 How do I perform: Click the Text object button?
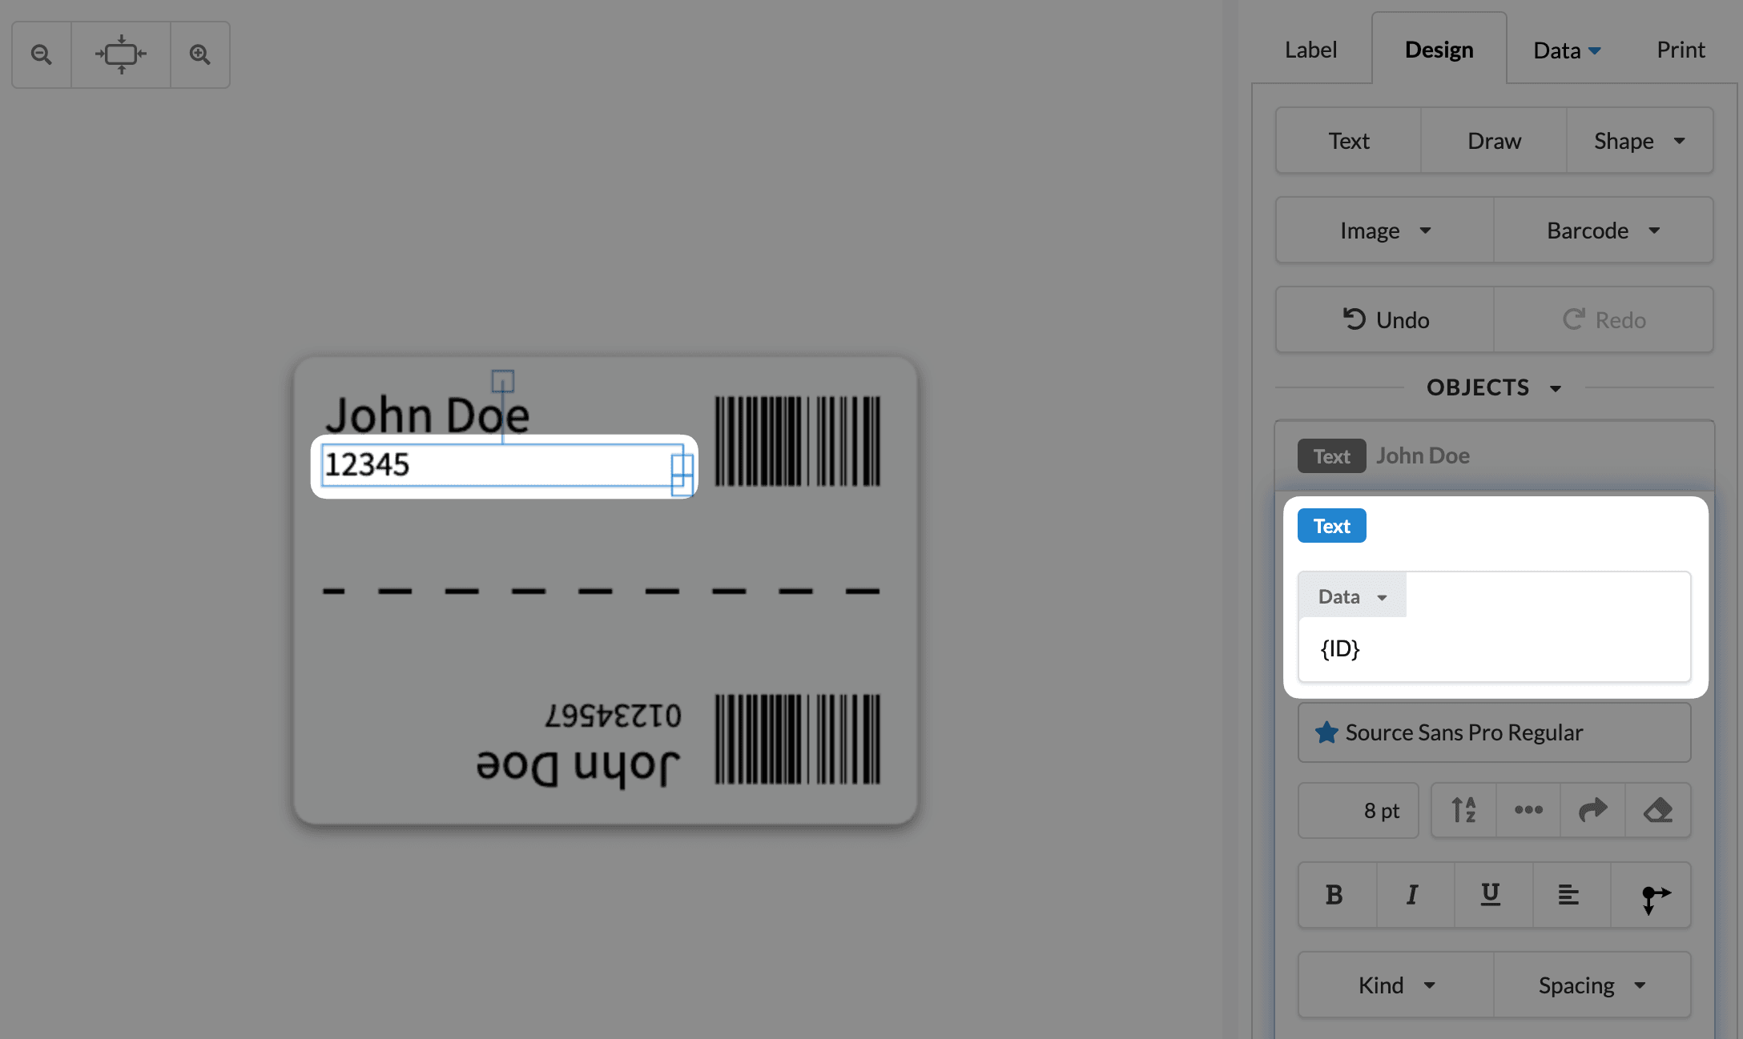click(x=1331, y=525)
